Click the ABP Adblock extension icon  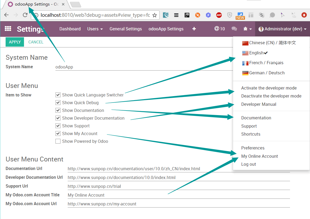219,15
